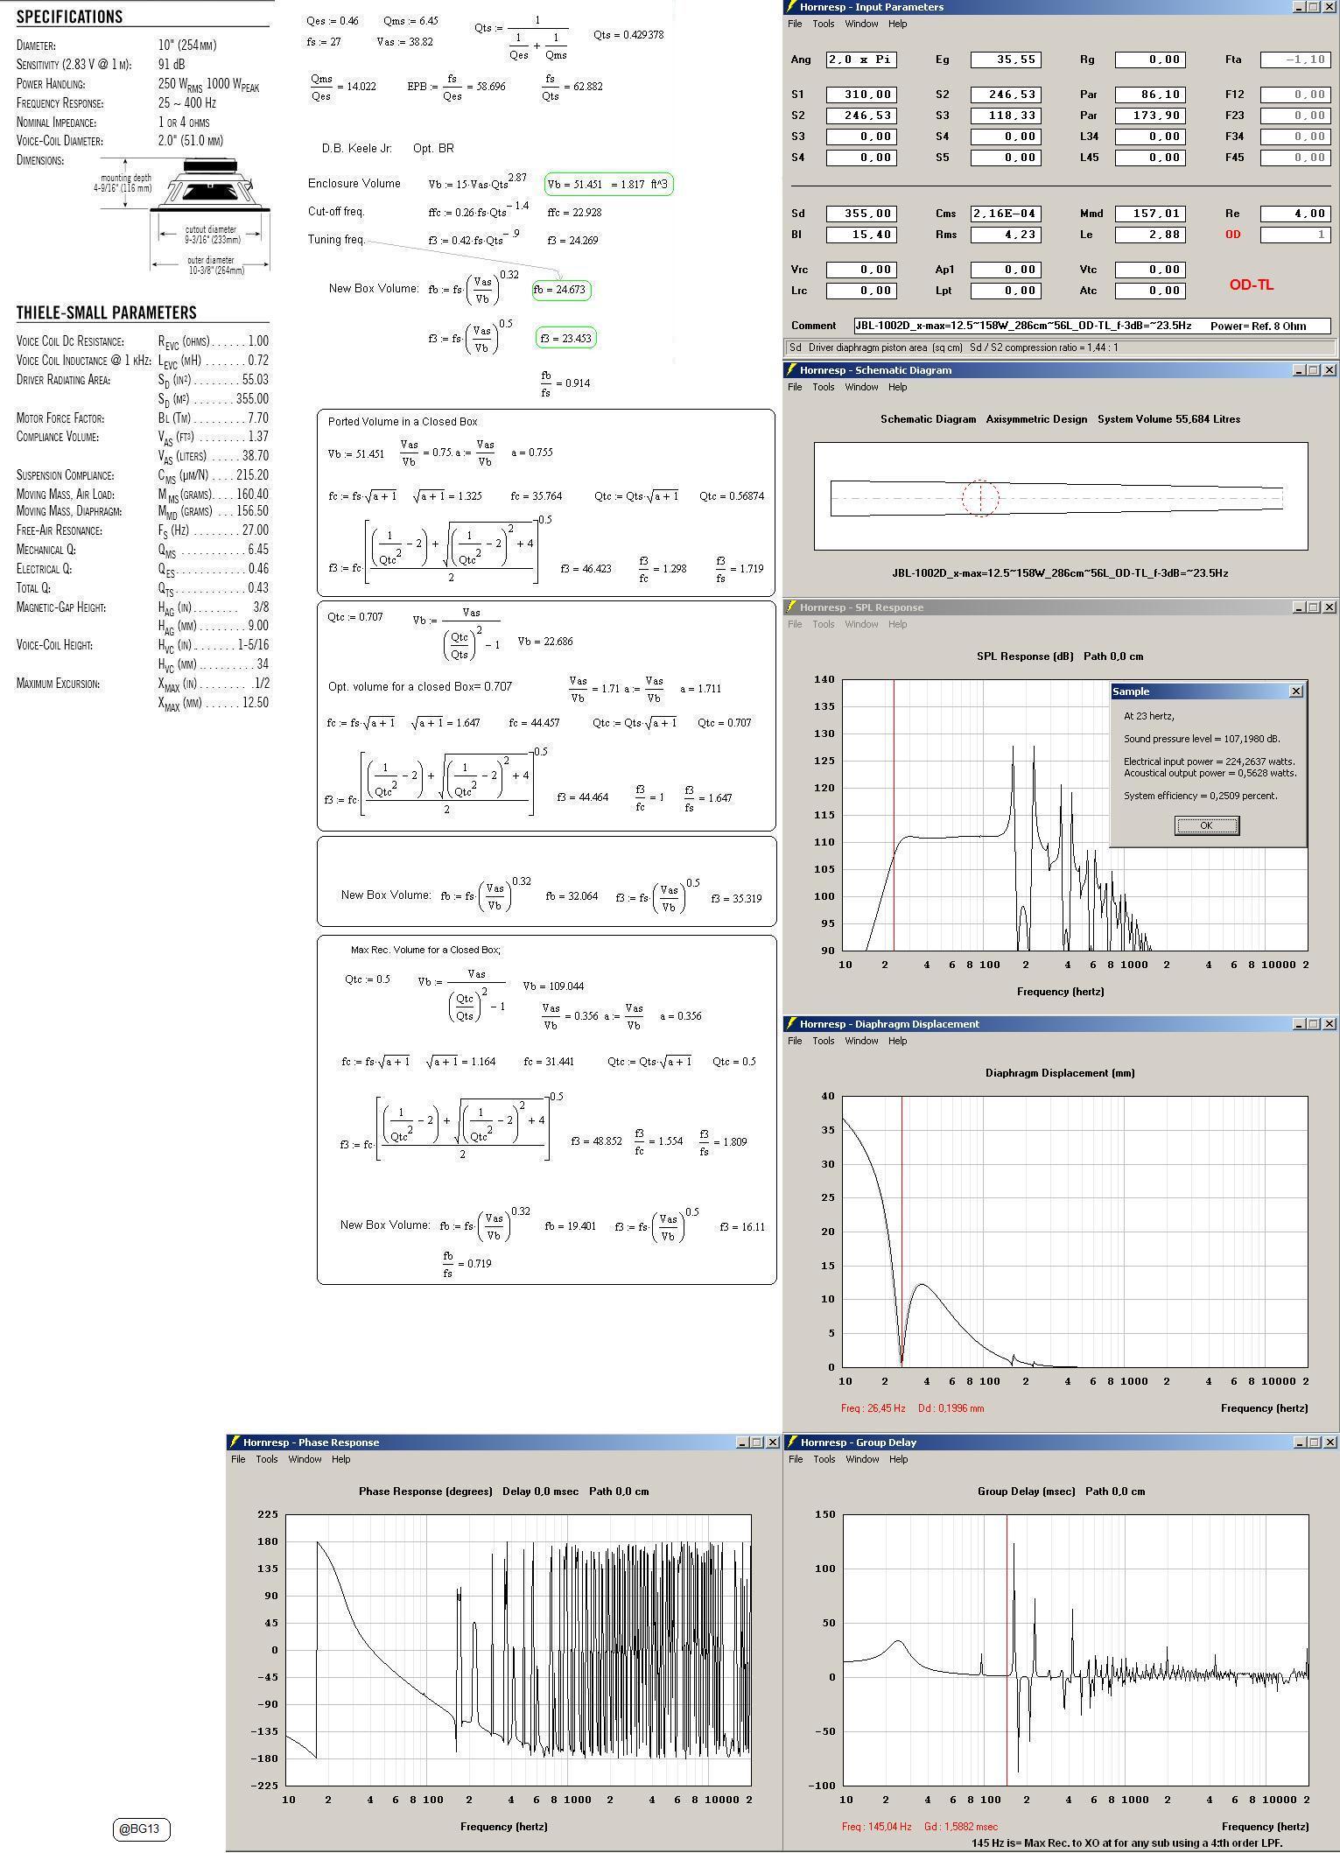This screenshot has height=1853, width=1340.
Task: Open Tools menu in Diaphragm Displacement window
Action: pos(824,1041)
